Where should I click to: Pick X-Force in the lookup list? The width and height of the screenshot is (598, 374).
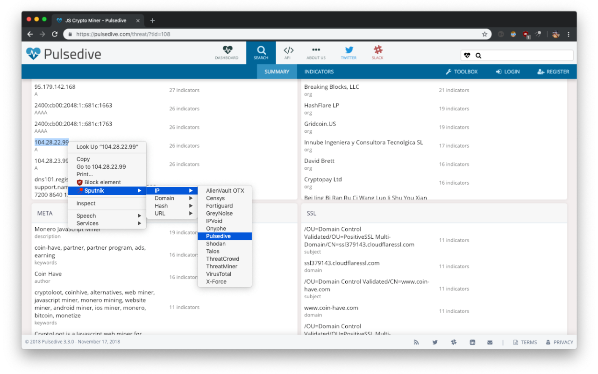coord(225,282)
